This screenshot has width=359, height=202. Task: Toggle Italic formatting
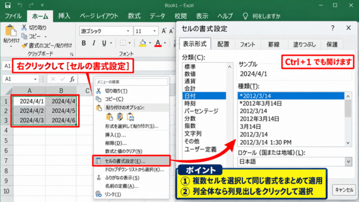[x=94, y=43]
